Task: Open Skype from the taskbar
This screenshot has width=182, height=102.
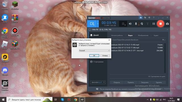Action: click(63, 99)
